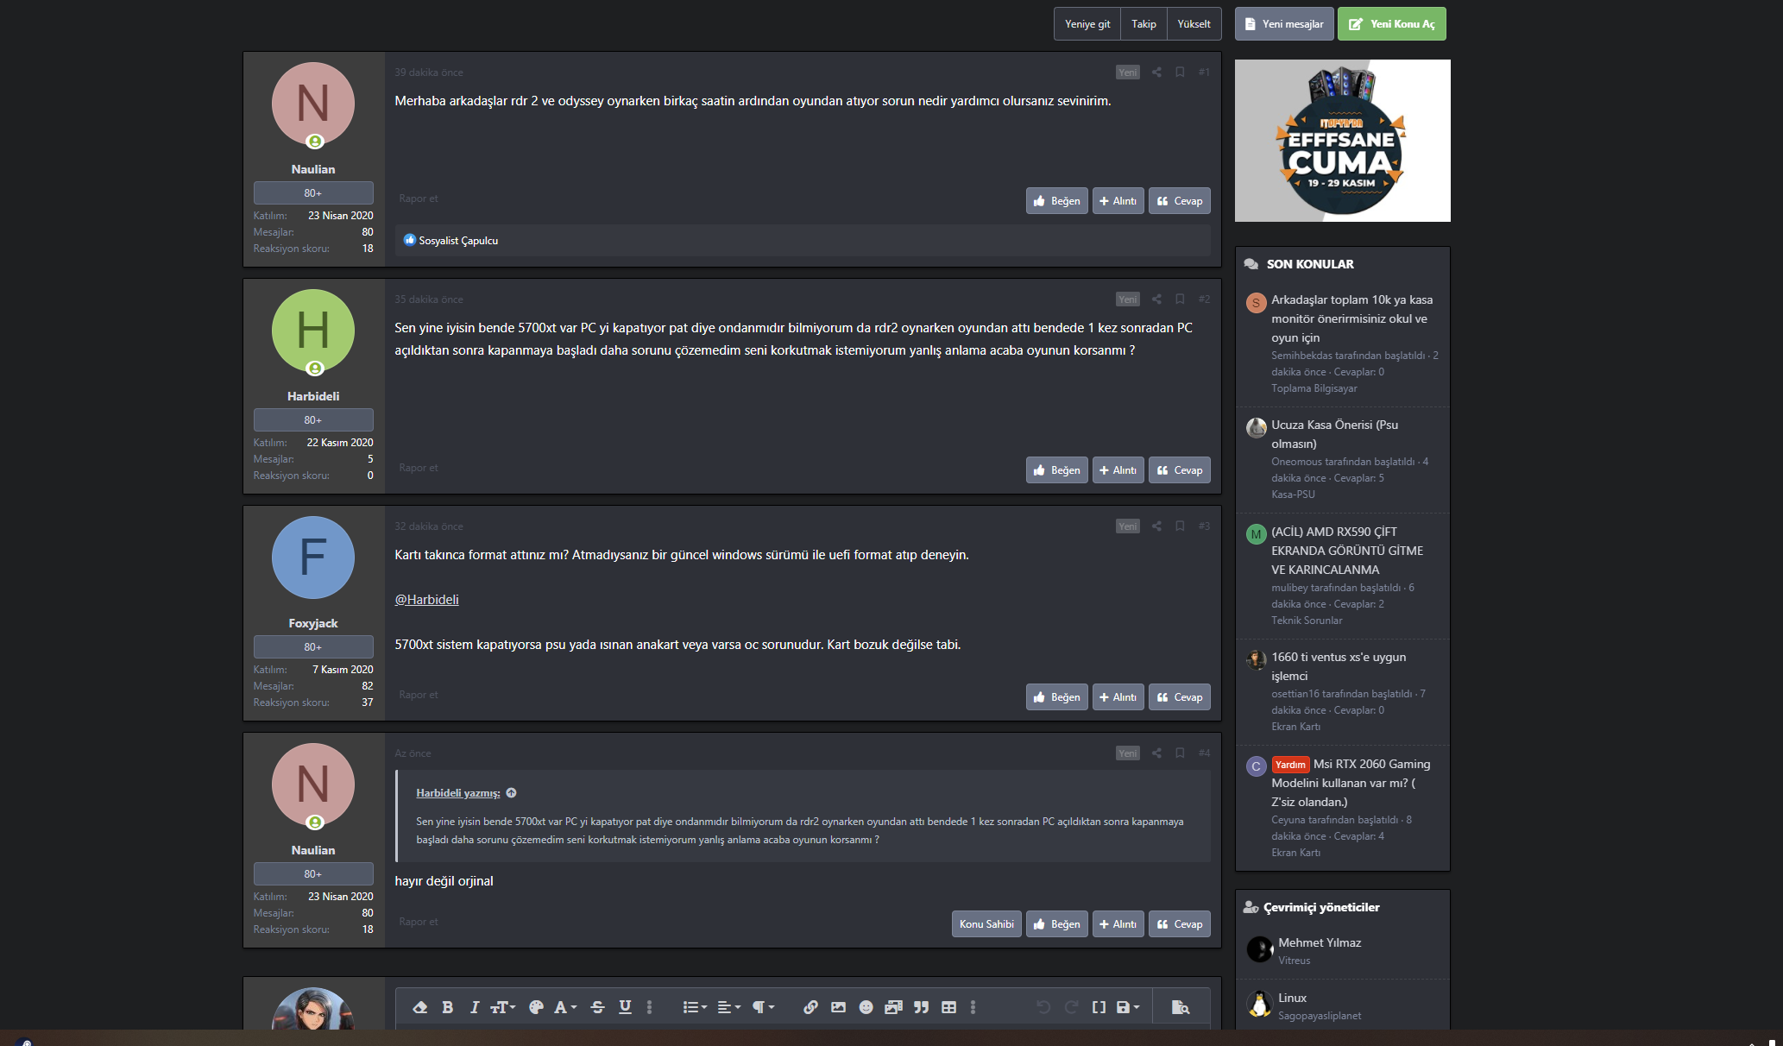The height and width of the screenshot is (1046, 1783).
Task: Bookmark post #3 by Foxyjack
Action: 1180,526
